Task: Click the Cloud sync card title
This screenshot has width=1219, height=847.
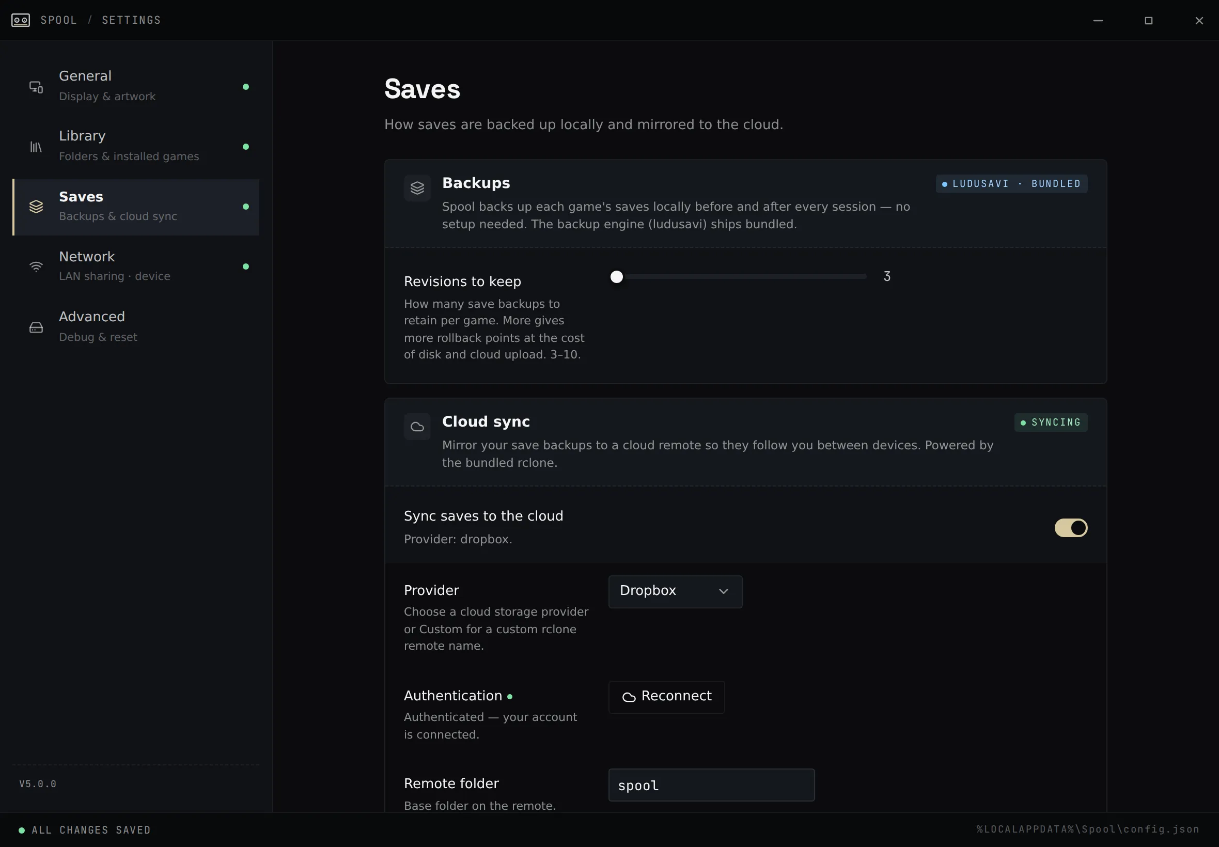Action: [486, 422]
